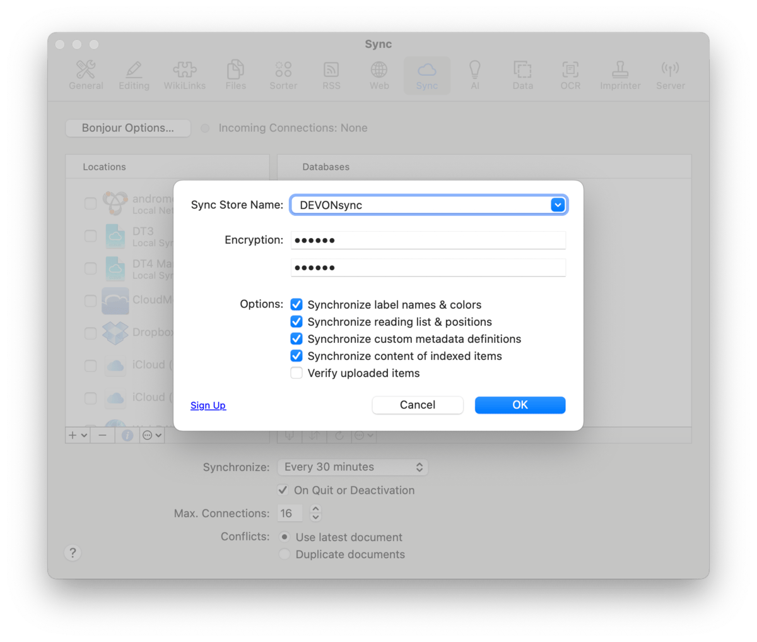The image size is (757, 642).
Task: Open the Server preferences pane
Action: [x=670, y=75]
